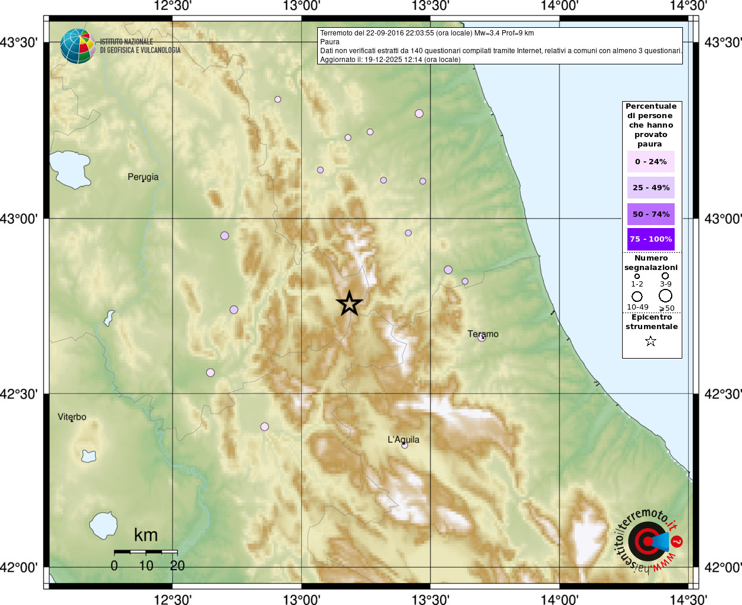Click the northernmost report circle near the coast
Screen dimensions: 742x605
point(419,113)
